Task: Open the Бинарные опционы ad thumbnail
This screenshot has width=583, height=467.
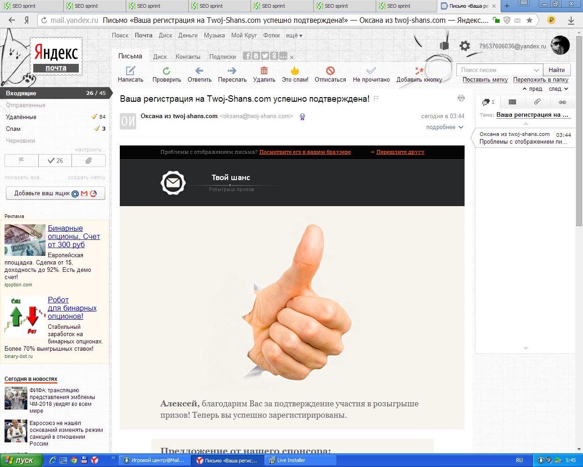Action: tap(25, 240)
